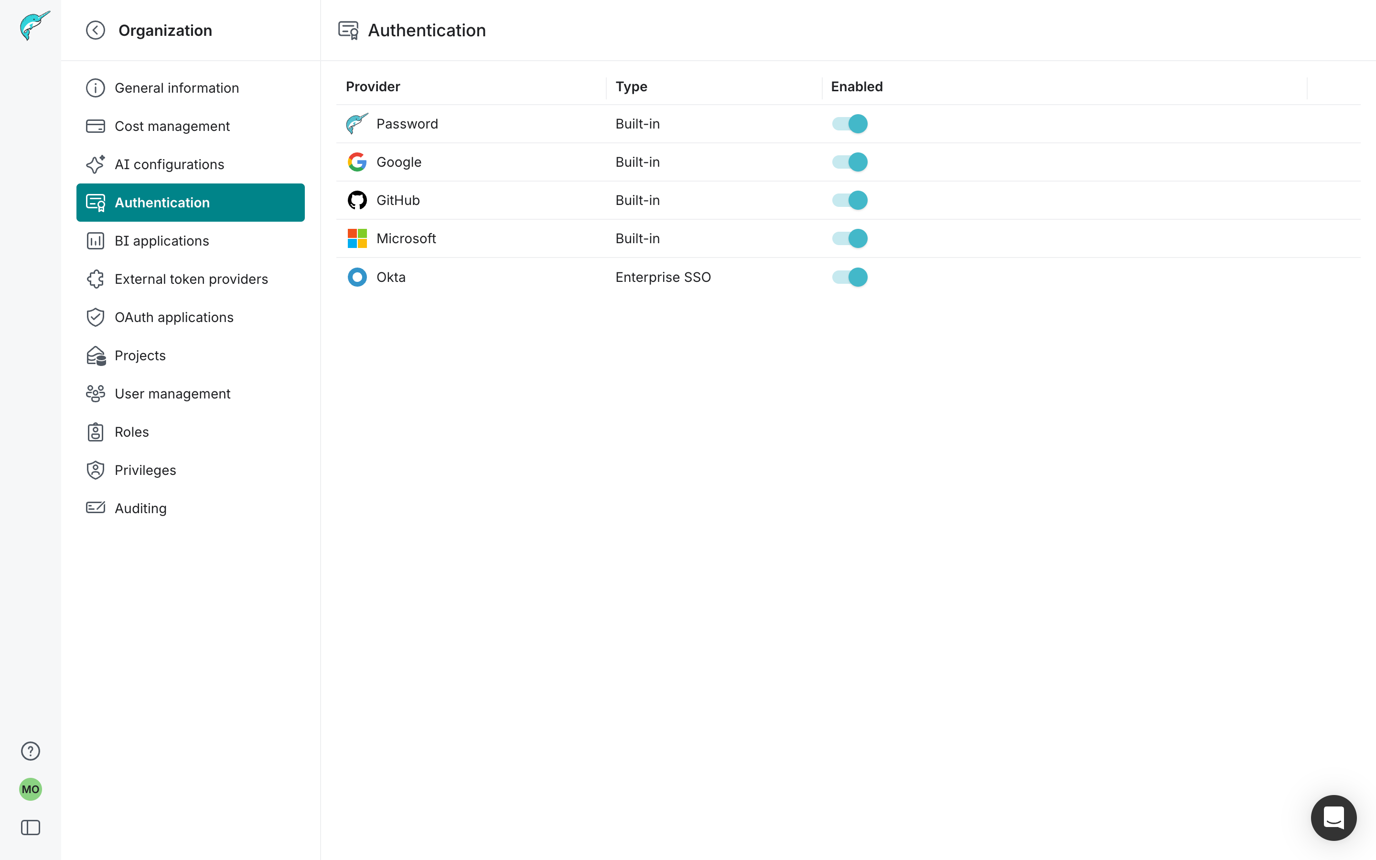Open the chat support bubble
The height and width of the screenshot is (860, 1376).
[x=1333, y=817]
